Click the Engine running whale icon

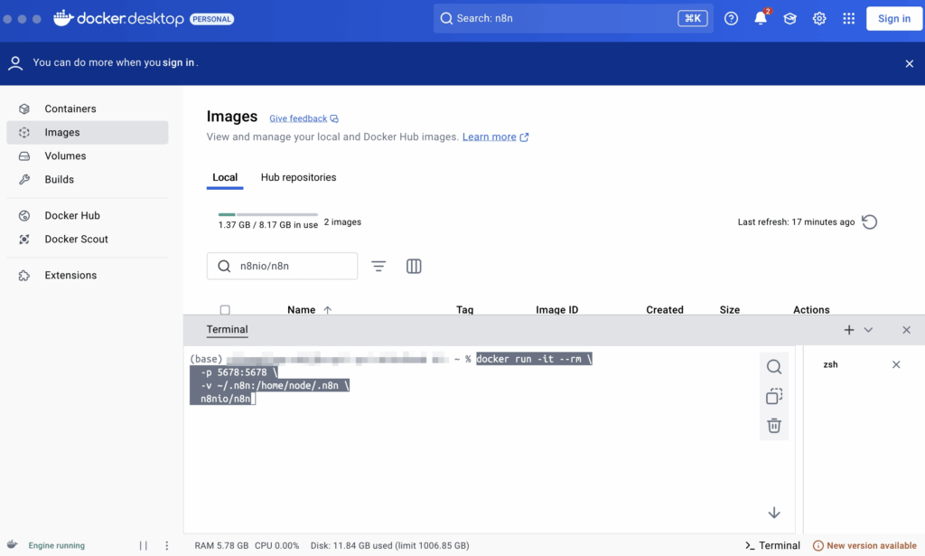click(12, 545)
